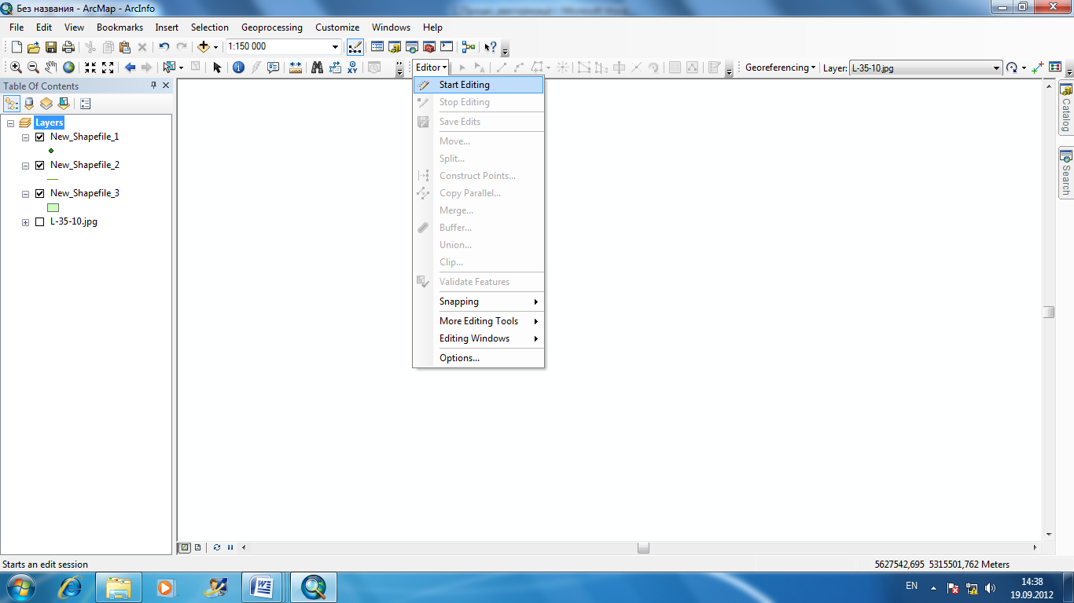Select the HTML Popup tool
The width and height of the screenshot is (1074, 603).
[274, 68]
